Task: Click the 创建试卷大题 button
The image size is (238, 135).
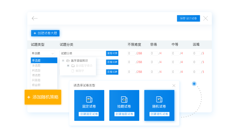Action: (45, 33)
